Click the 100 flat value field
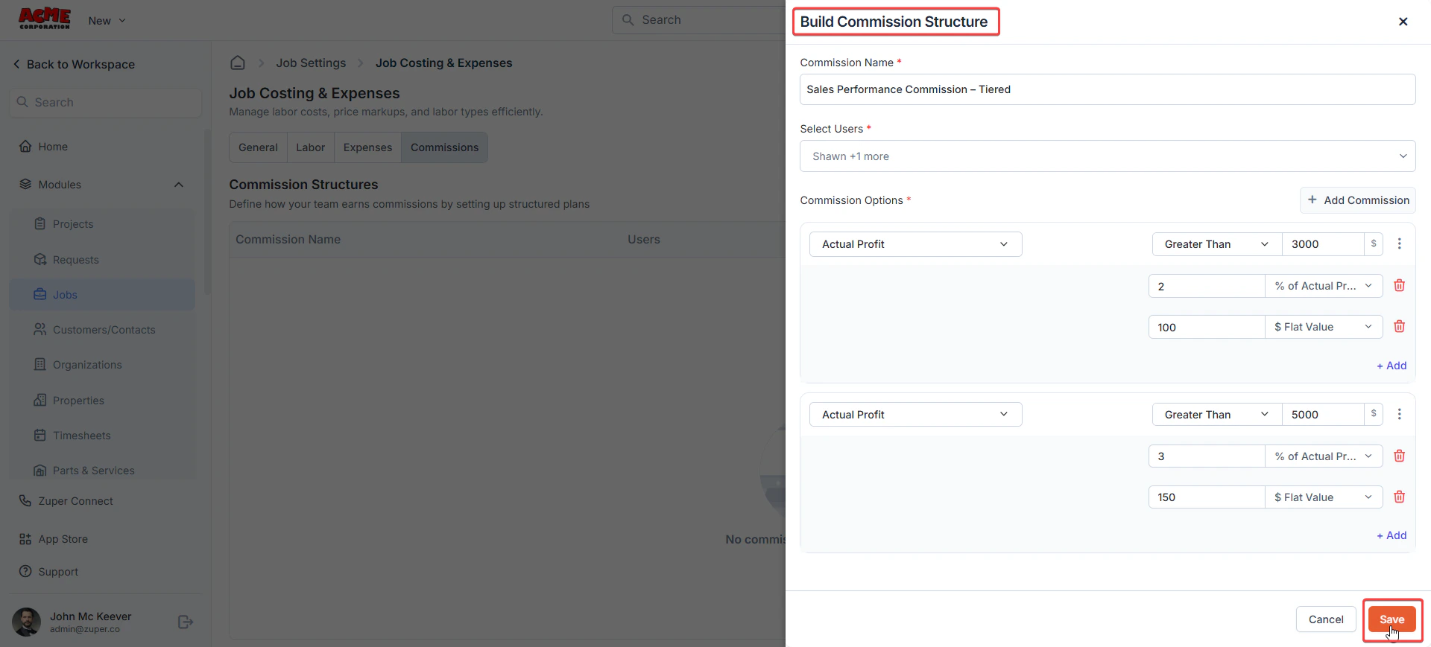 point(1207,327)
